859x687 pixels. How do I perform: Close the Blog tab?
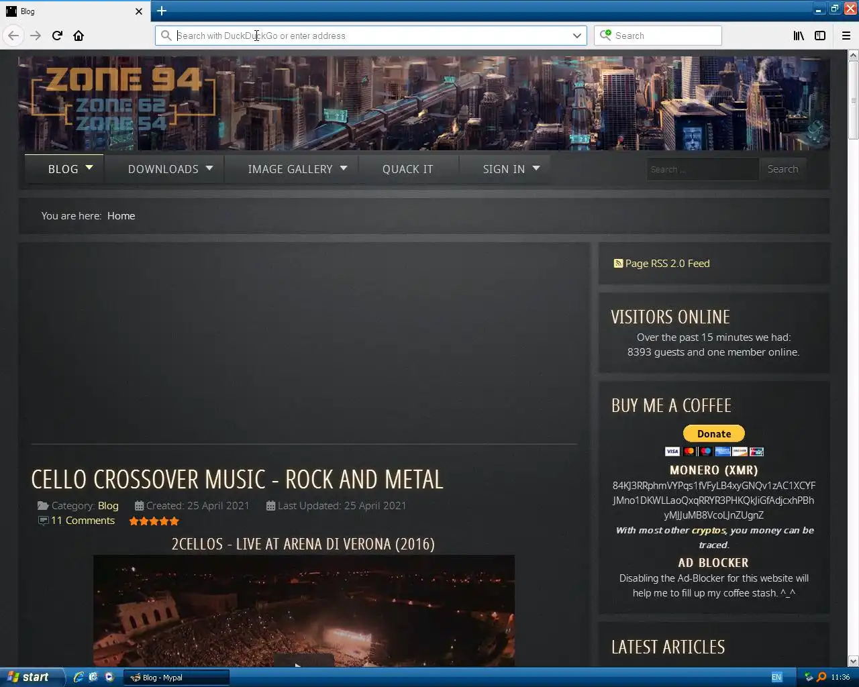click(x=139, y=11)
